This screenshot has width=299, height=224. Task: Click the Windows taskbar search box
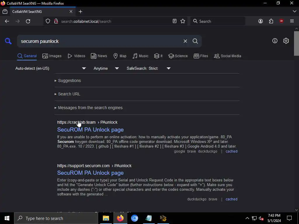coord(56,218)
